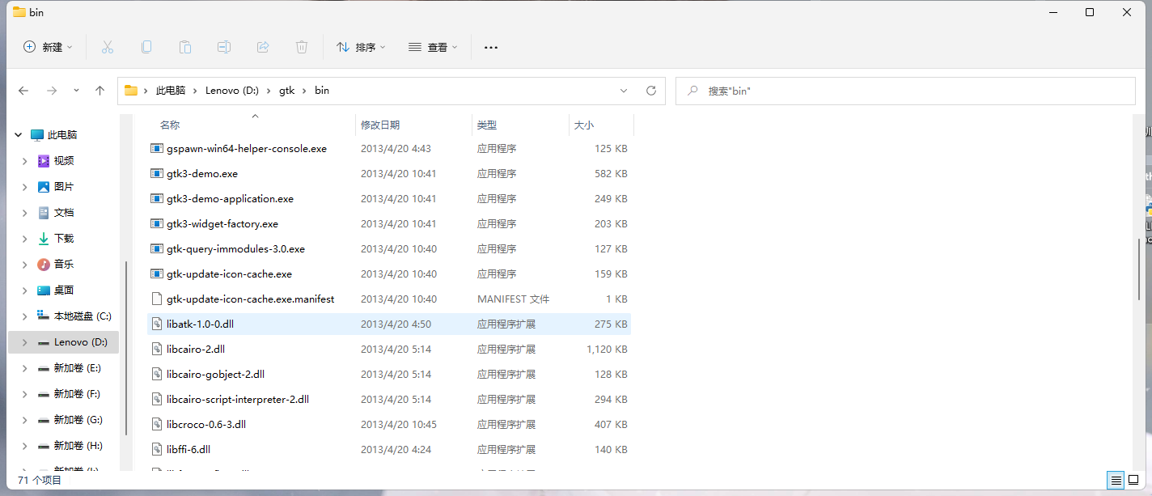Select the Copy icon on the toolbar

coord(146,47)
